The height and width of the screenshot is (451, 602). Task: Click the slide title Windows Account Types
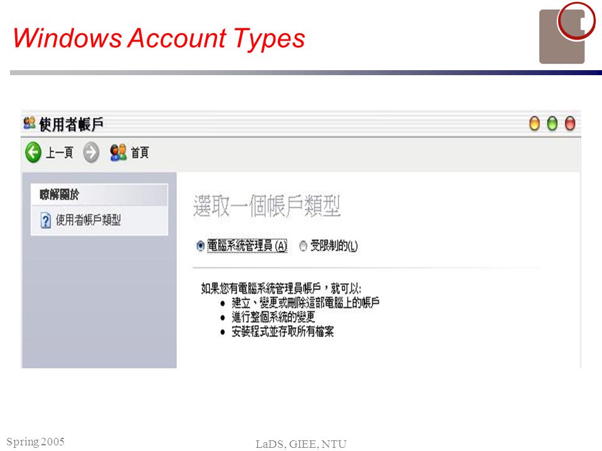click(x=159, y=38)
